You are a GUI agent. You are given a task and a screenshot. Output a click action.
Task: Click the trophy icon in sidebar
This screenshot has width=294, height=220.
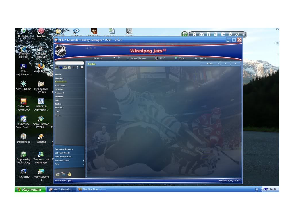click(x=78, y=67)
